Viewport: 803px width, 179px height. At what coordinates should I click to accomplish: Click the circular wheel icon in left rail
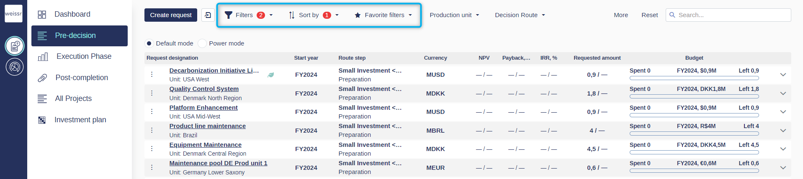tap(15, 67)
